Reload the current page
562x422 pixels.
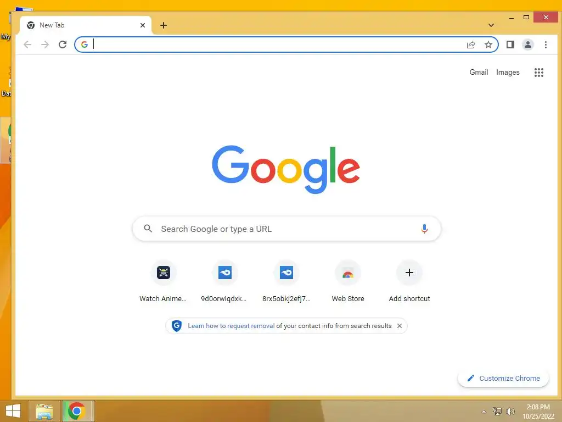click(63, 45)
